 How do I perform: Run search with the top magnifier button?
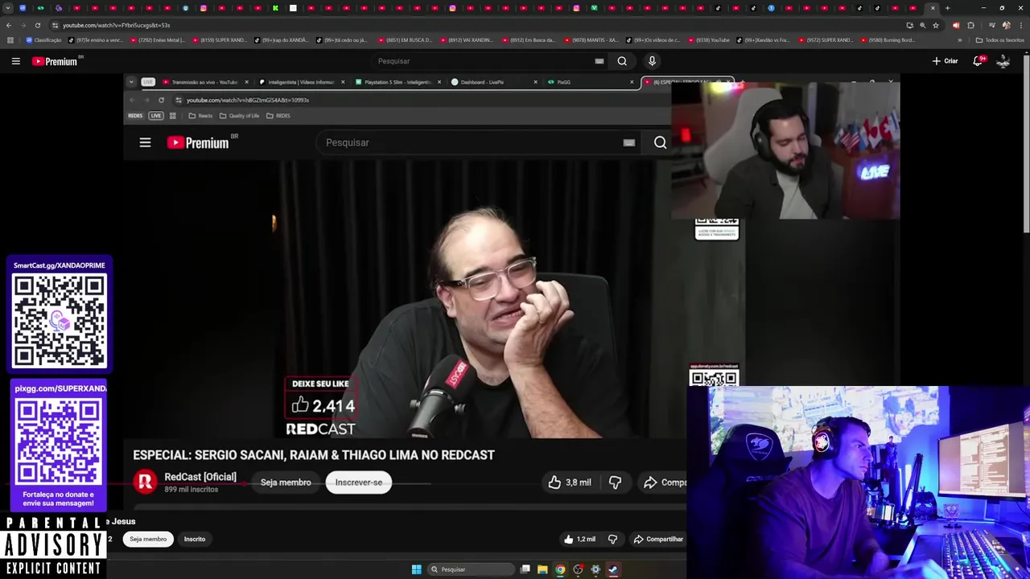click(622, 61)
